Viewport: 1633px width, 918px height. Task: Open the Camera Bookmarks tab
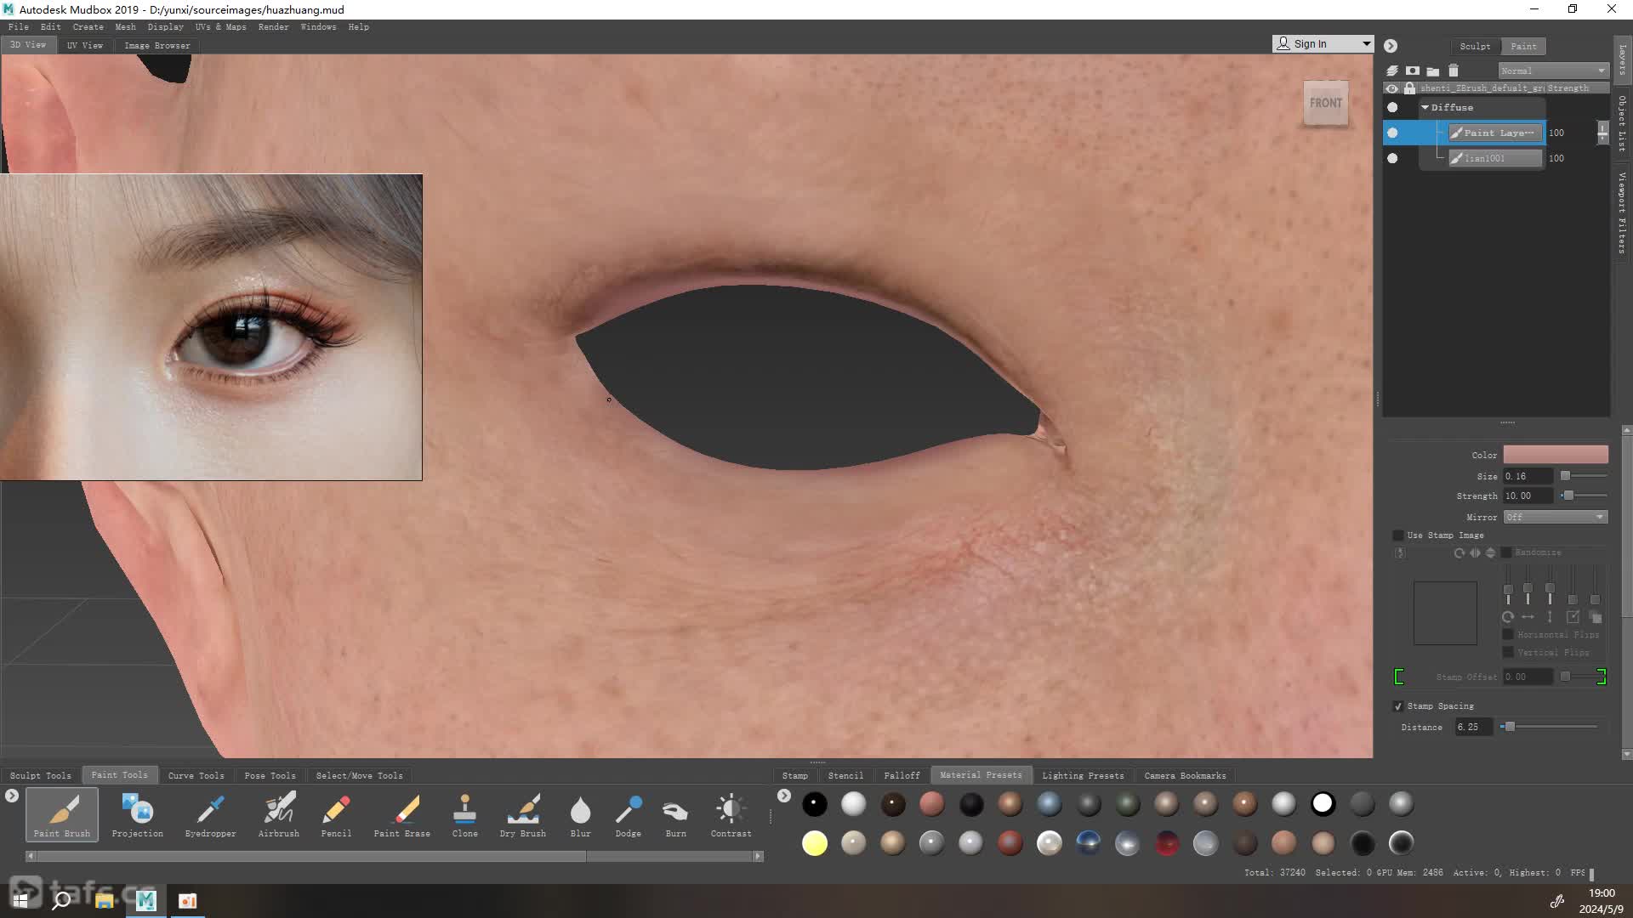[x=1185, y=775]
